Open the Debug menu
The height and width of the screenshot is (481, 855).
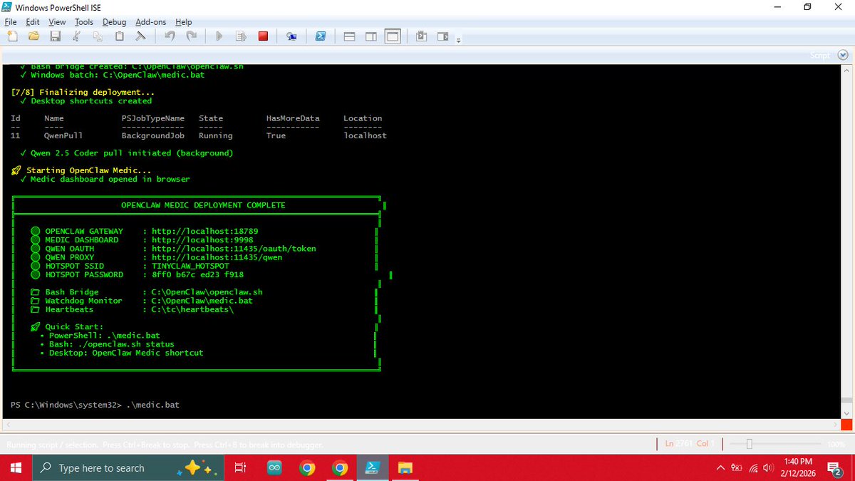pyautogui.click(x=114, y=21)
